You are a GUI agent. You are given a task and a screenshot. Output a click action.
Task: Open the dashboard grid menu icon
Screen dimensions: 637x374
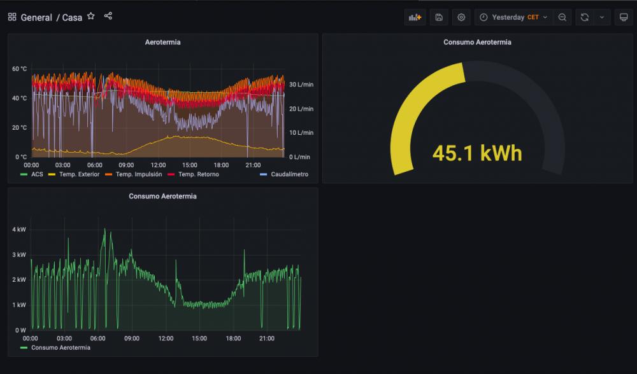tap(12, 17)
